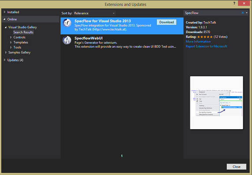The width and height of the screenshot is (252, 175).
Task: Clear the SpecFlow search text with the X icon
Action: pyautogui.click(x=243, y=13)
